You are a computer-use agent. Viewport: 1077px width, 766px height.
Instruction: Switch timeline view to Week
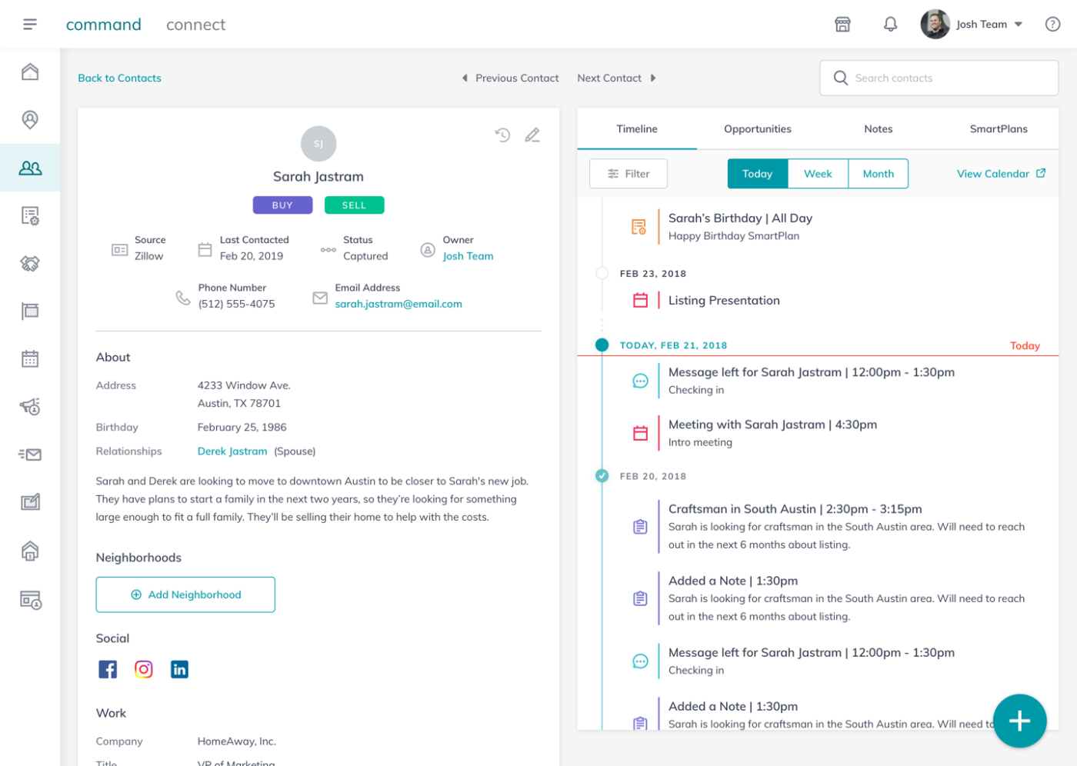click(x=818, y=173)
